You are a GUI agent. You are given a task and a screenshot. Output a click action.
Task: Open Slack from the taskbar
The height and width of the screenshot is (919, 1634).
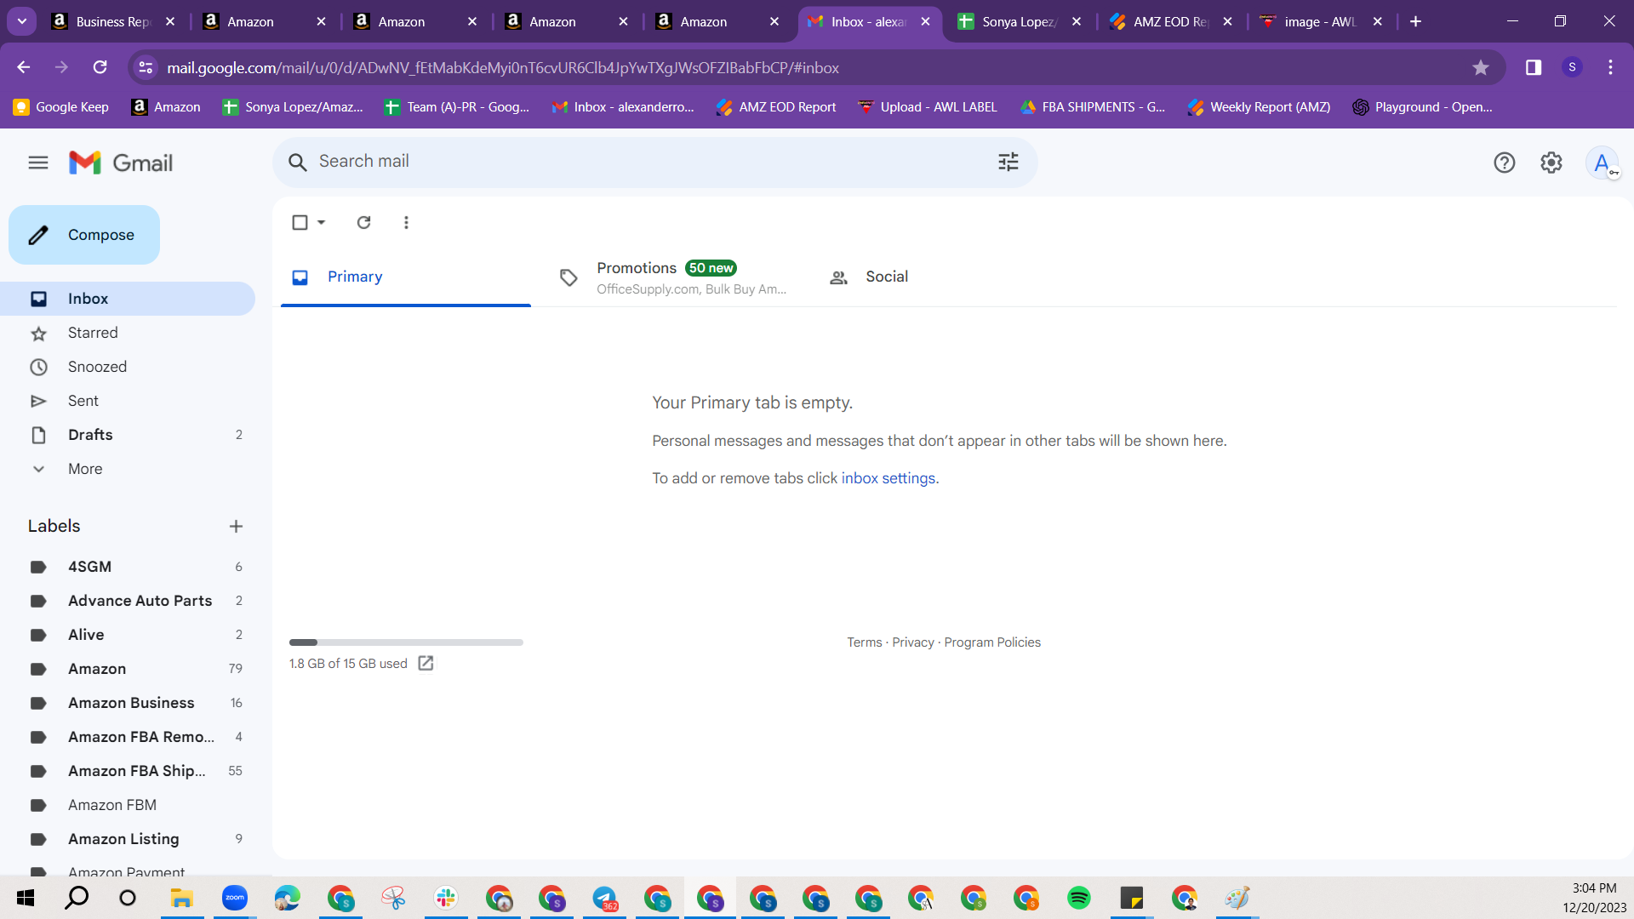tap(446, 898)
